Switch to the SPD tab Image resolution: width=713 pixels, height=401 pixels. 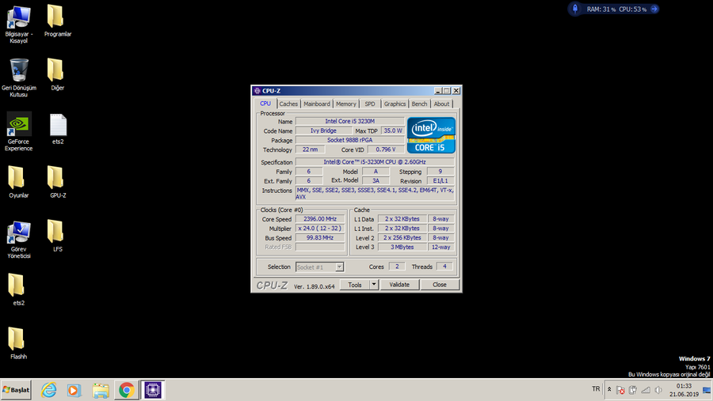(x=370, y=104)
